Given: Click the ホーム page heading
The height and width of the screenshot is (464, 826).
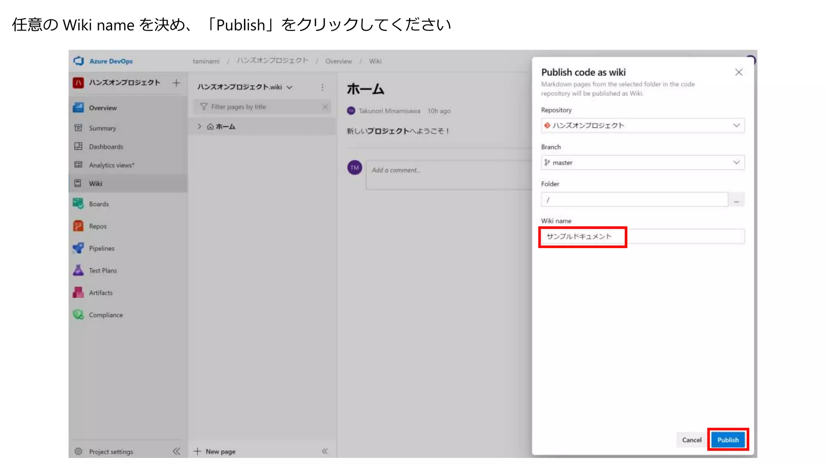Looking at the screenshot, I should [365, 89].
